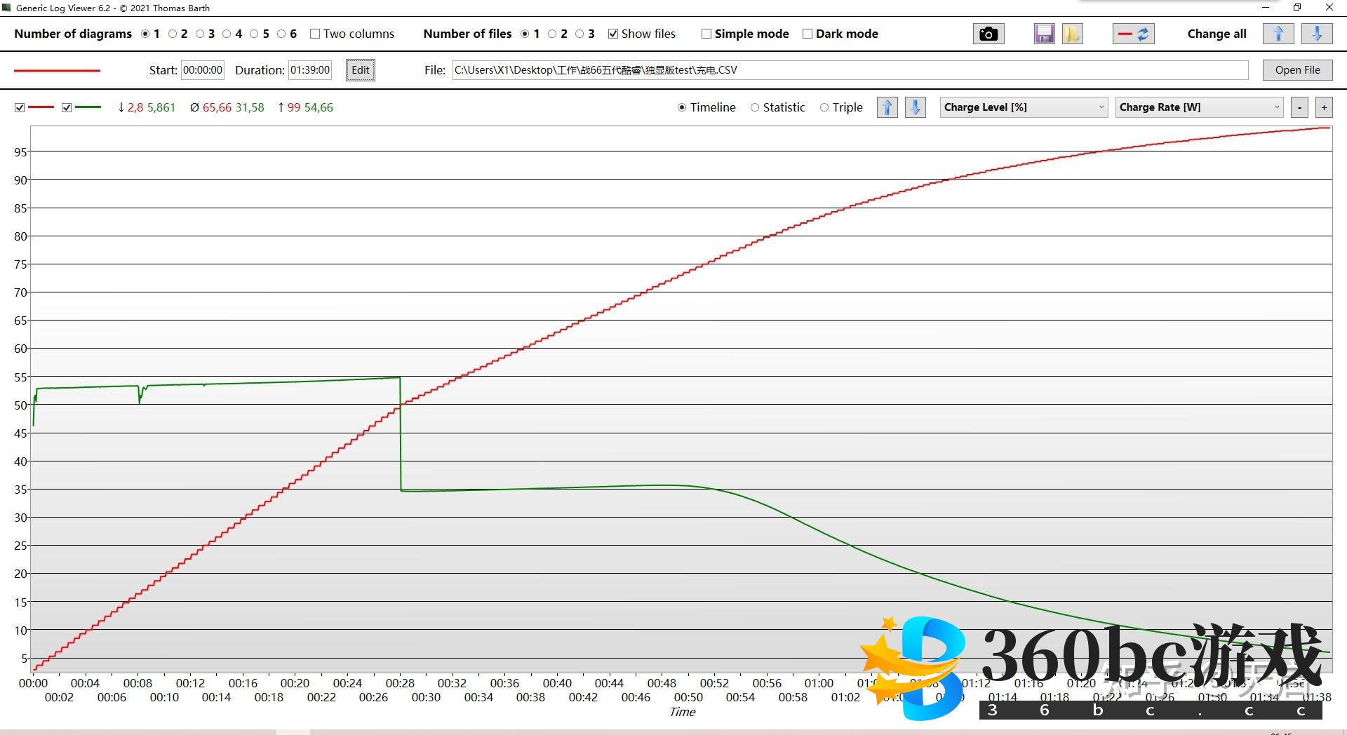This screenshot has height=735, width=1347.
Task: Enable the Dark mode checkbox
Action: (807, 34)
